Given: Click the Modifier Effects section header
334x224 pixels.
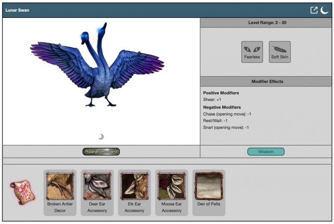Looking at the screenshot, I should pyautogui.click(x=267, y=81).
